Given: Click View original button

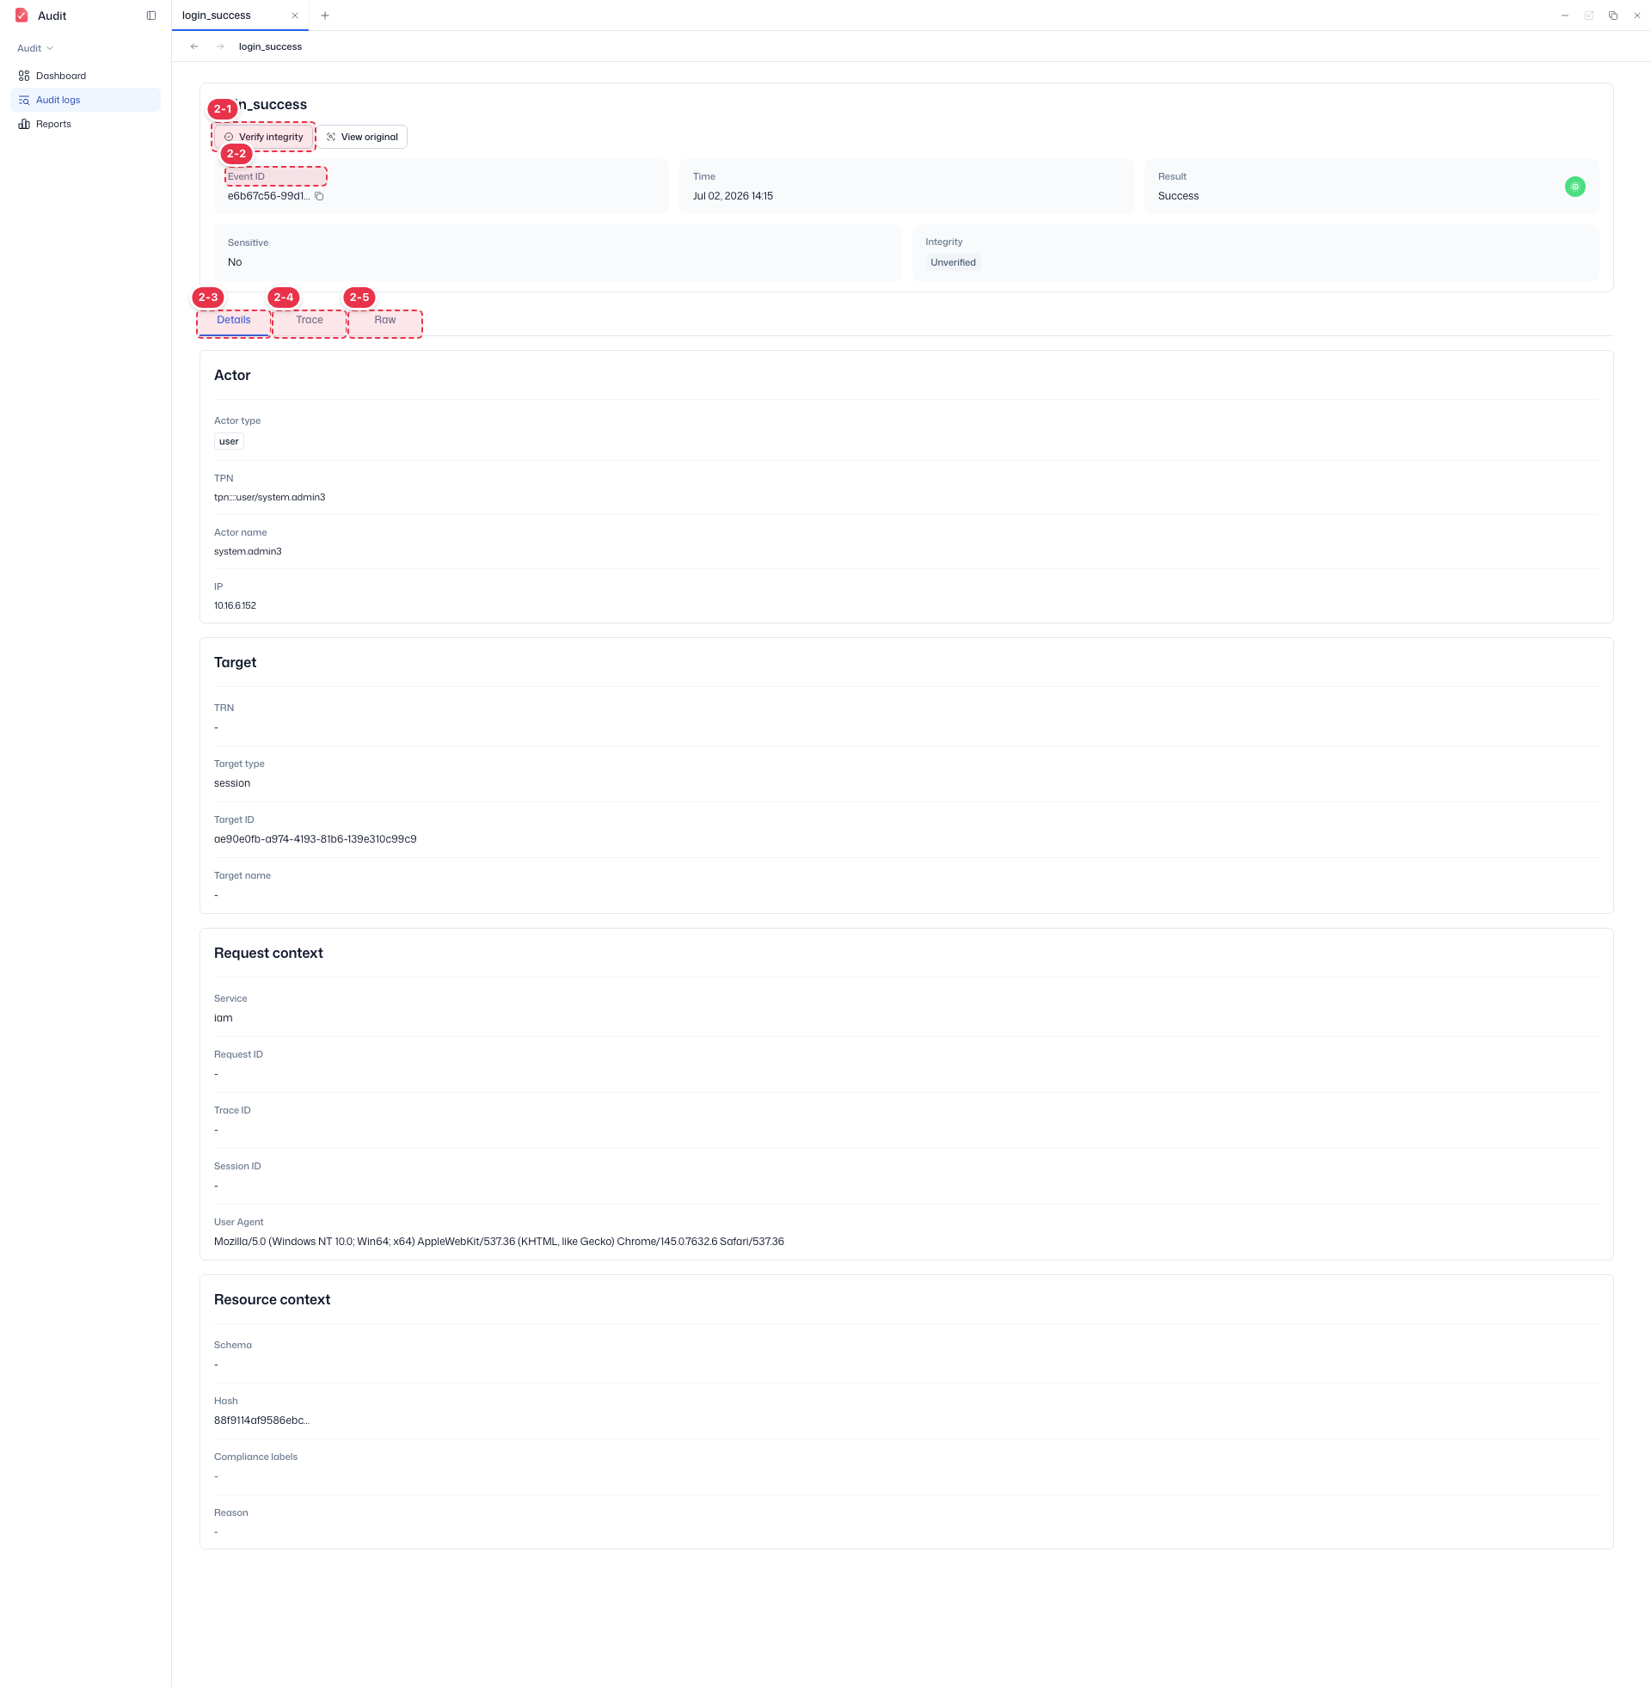Looking at the screenshot, I should (x=362, y=137).
